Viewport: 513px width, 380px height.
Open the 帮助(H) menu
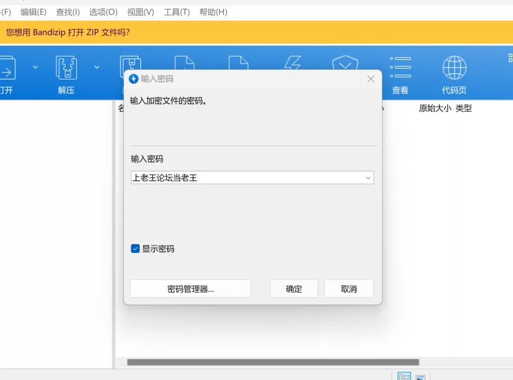coord(214,12)
